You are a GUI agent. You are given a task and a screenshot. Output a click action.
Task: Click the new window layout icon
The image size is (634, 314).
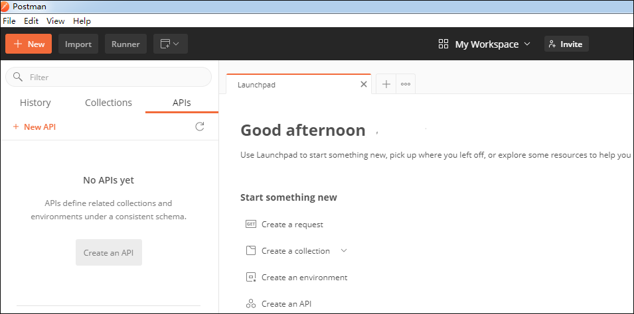pyautogui.click(x=165, y=44)
